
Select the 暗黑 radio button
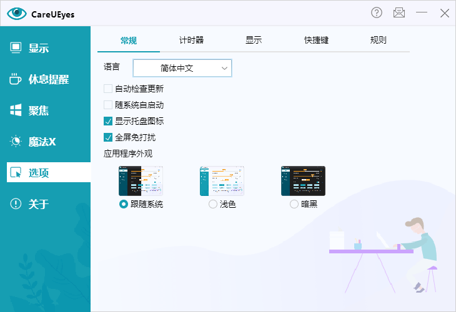pyautogui.click(x=294, y=204)
